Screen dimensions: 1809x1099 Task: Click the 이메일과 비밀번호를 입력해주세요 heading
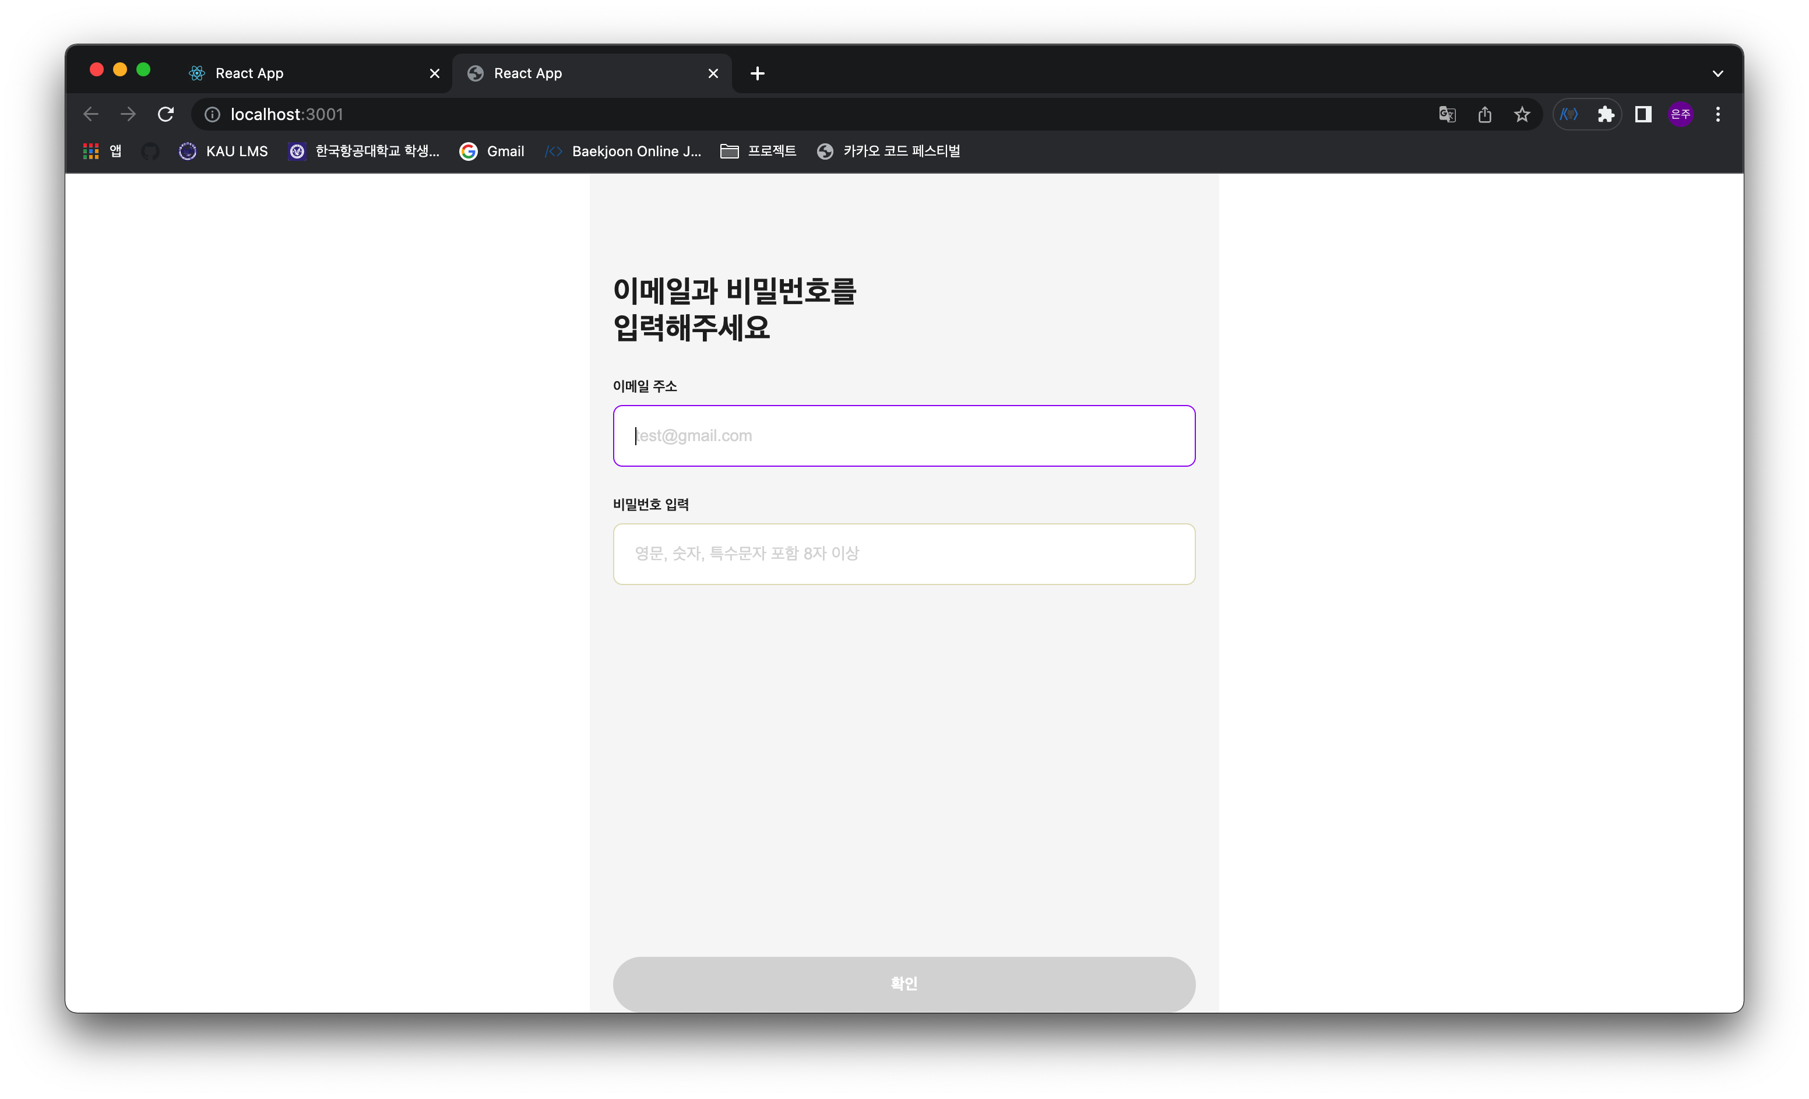pyautogui.click(x=735, y=309)
